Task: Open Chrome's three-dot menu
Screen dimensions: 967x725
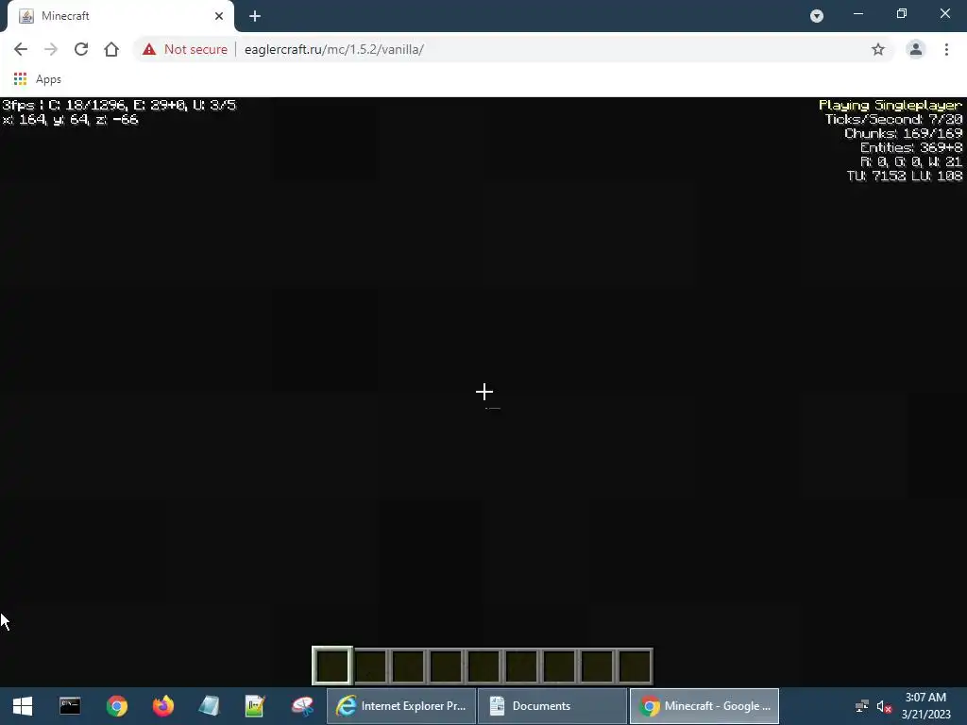Action: [x=946, y=49]
